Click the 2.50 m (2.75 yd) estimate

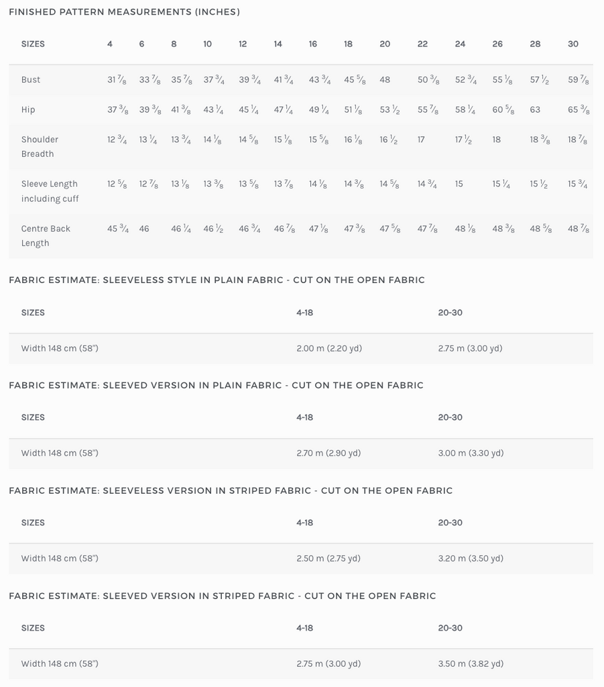(x=328, y=559)
